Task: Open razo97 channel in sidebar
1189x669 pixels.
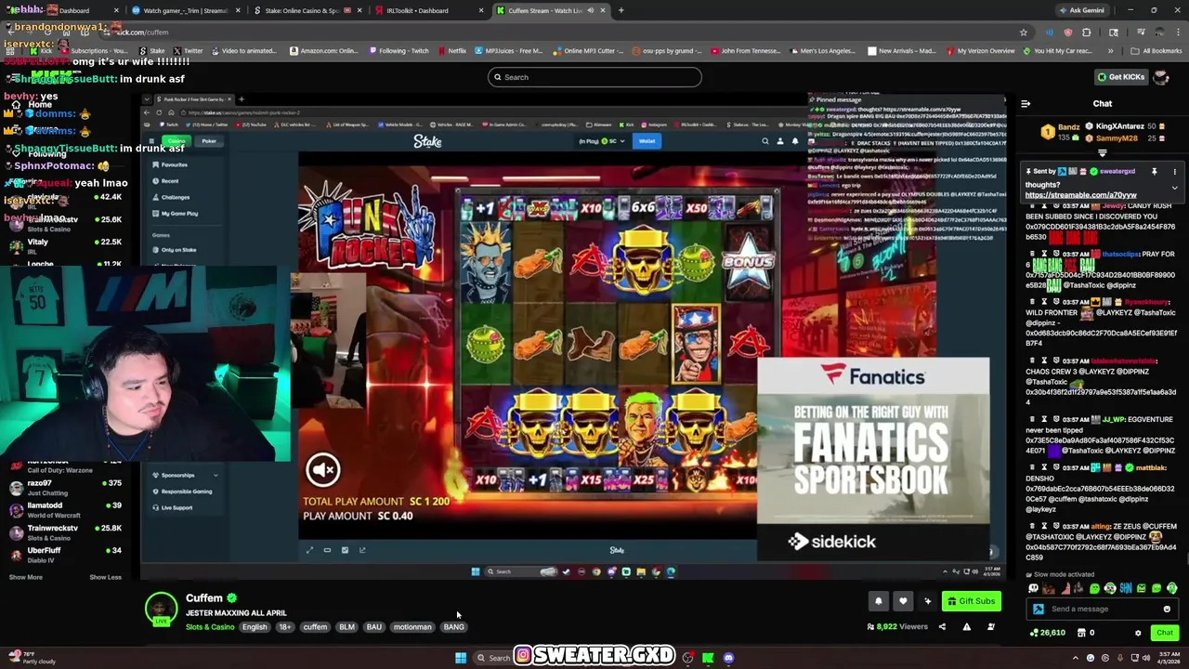Action: point(65,488)
